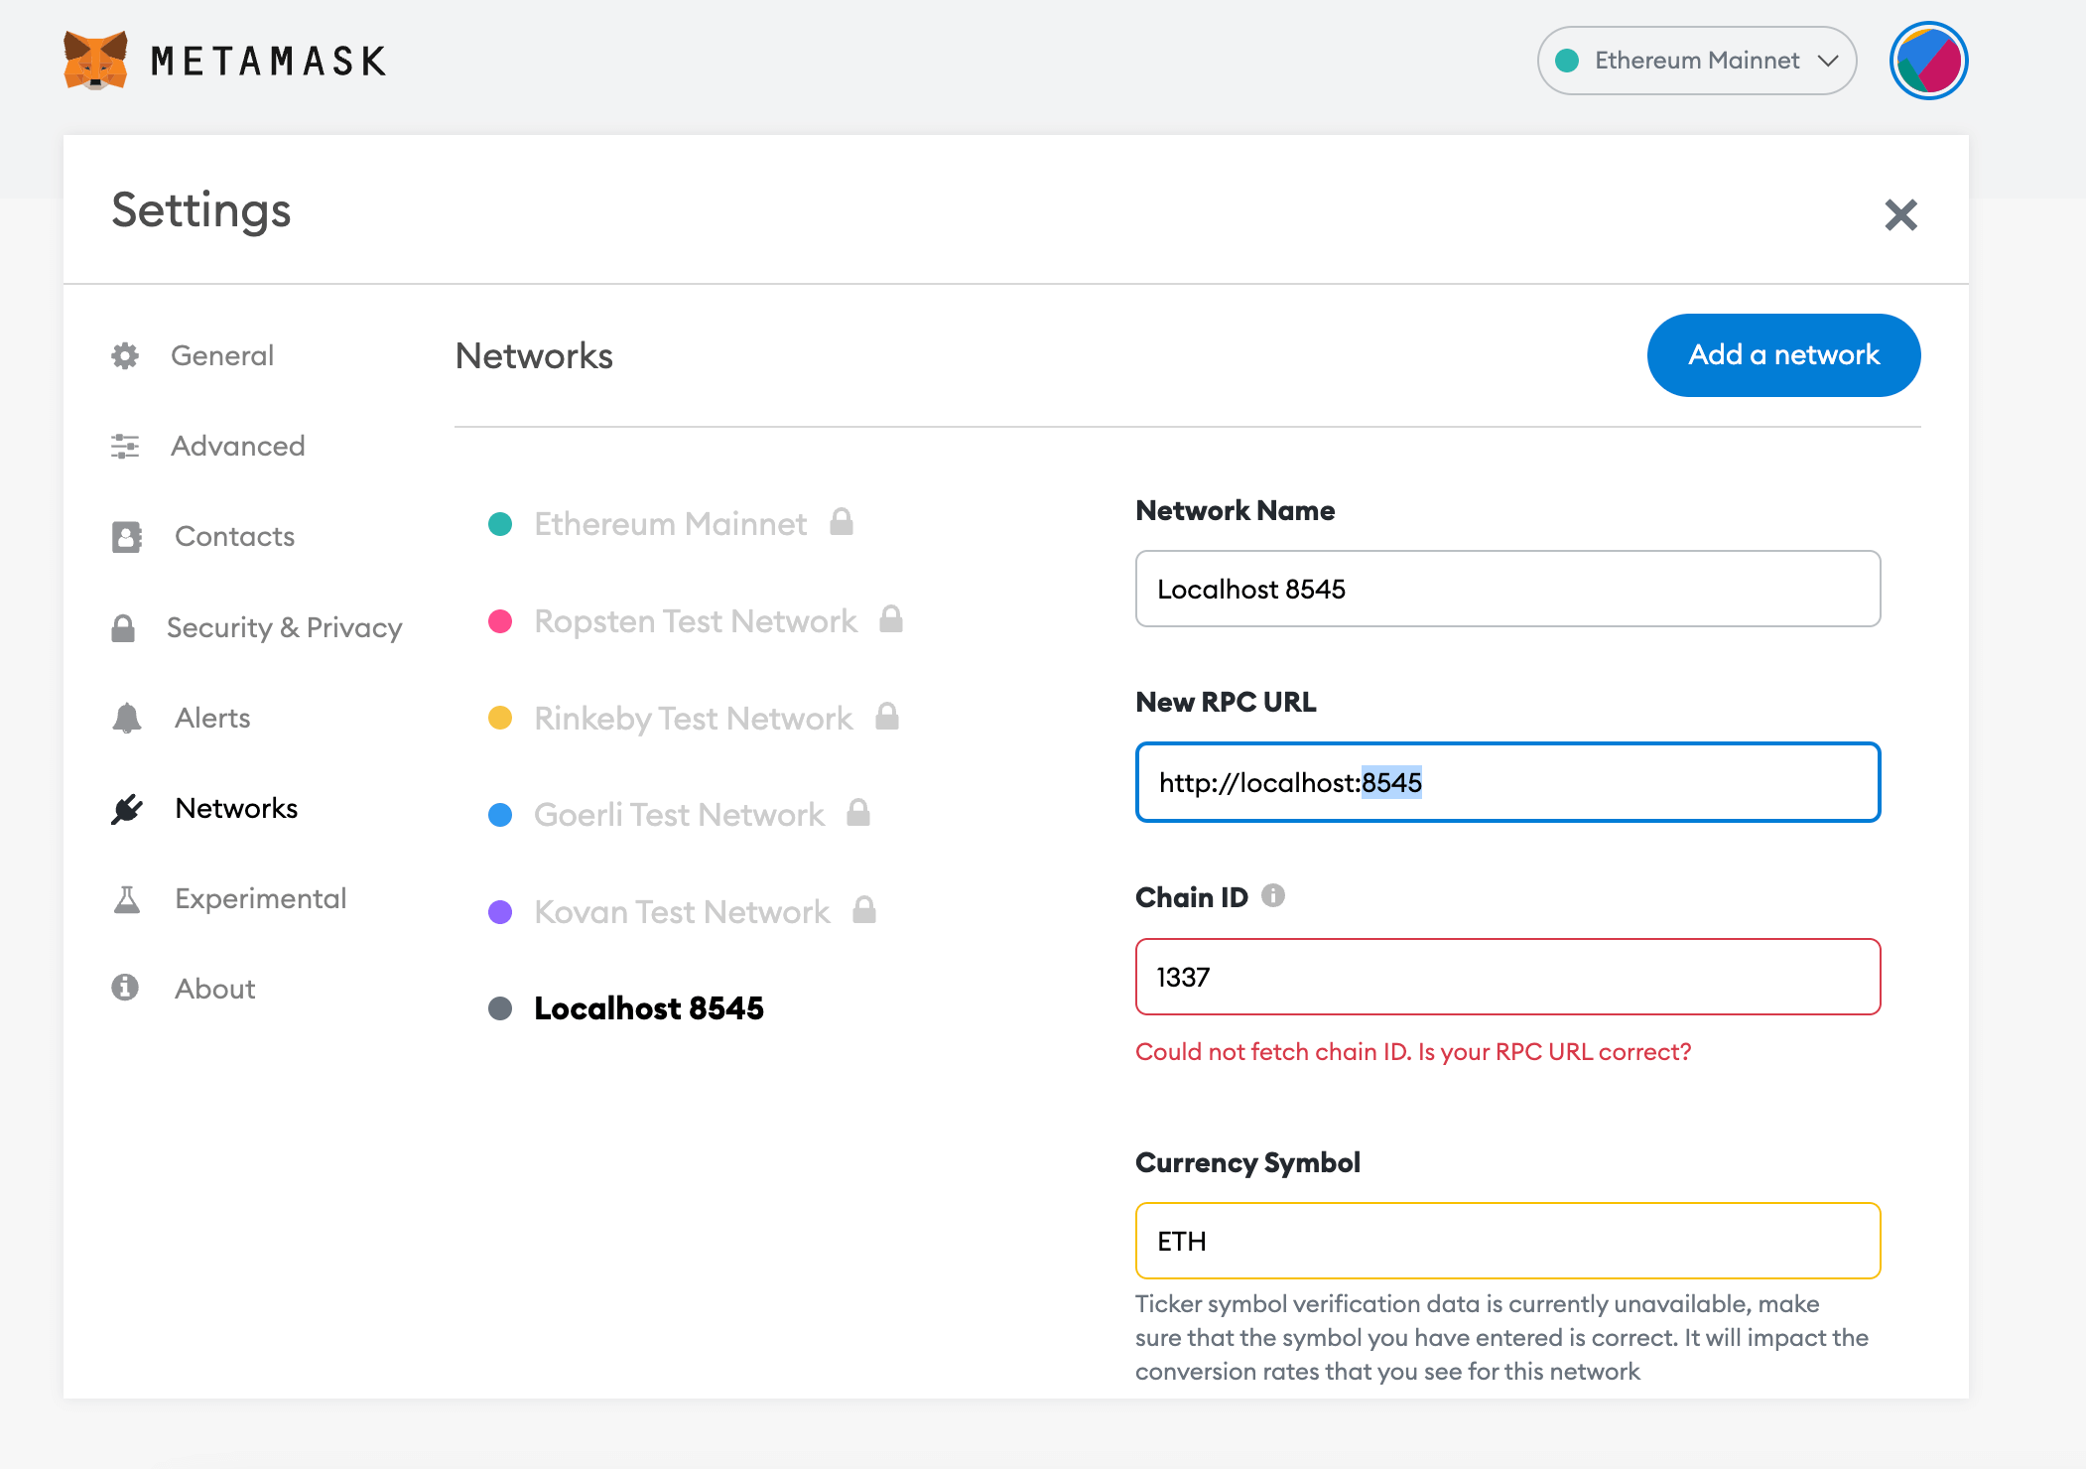Screen dimensions: 2086x1469
Task: Click the Advanced sliders icon
Action: pos(125,446)
